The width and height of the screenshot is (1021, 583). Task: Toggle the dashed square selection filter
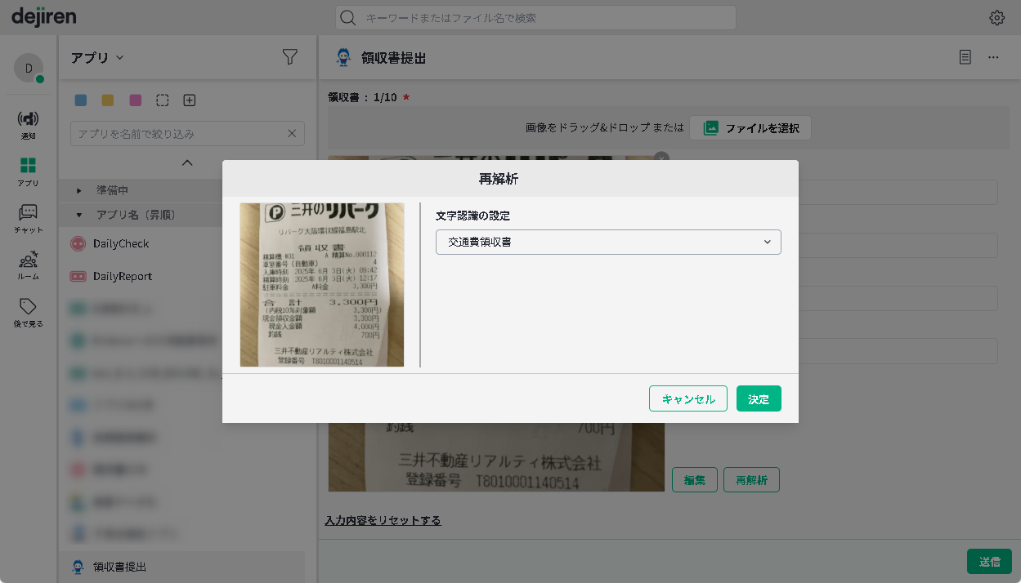(163, 100)
